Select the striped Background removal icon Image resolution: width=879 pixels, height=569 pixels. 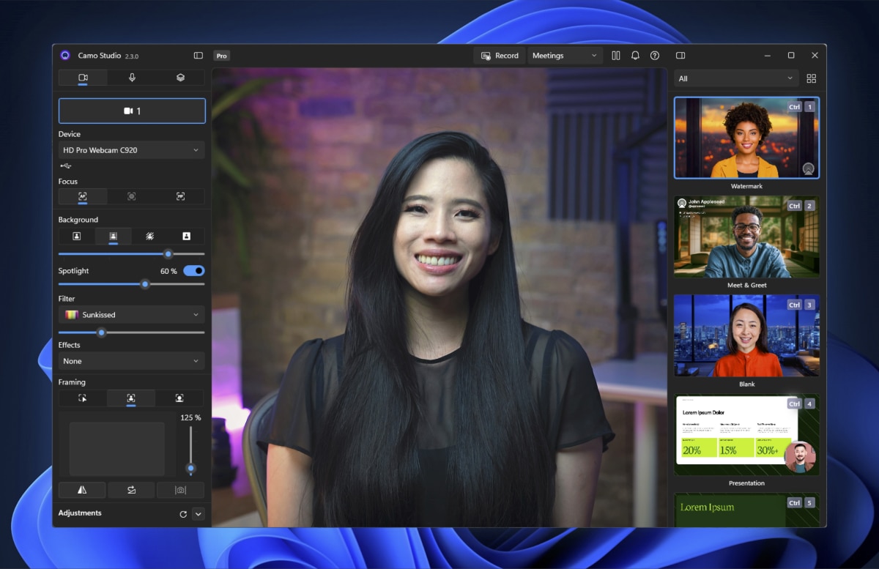pos(149,236)
